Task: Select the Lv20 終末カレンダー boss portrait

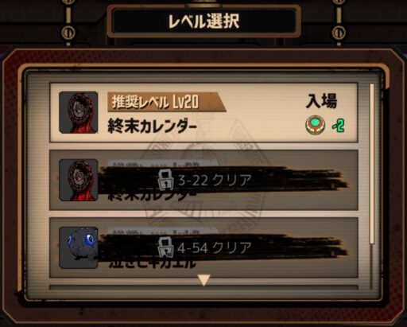Action: 79,112
